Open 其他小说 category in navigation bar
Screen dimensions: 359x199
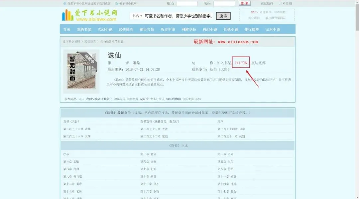coord(231,30)
